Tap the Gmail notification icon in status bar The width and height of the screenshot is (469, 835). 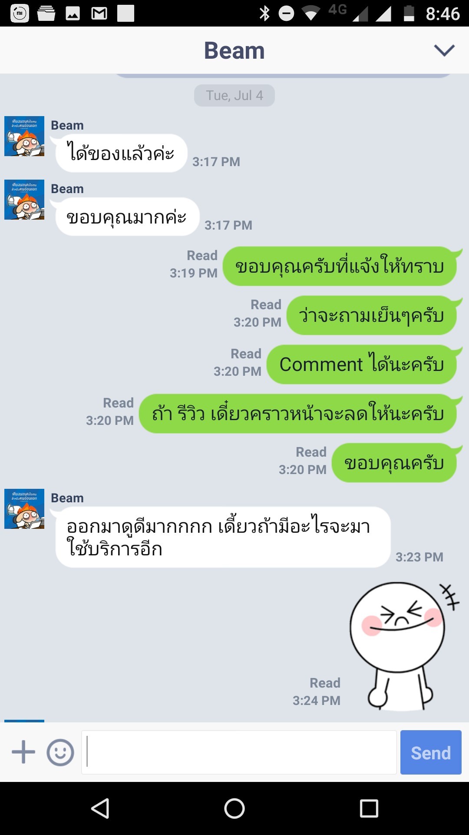99,13
